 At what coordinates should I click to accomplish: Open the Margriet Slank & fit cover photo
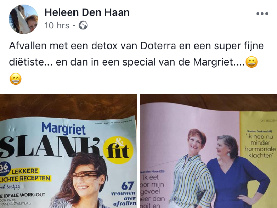[68, 151]
